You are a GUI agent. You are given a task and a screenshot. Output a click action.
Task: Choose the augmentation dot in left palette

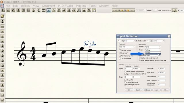pos(3,70)
